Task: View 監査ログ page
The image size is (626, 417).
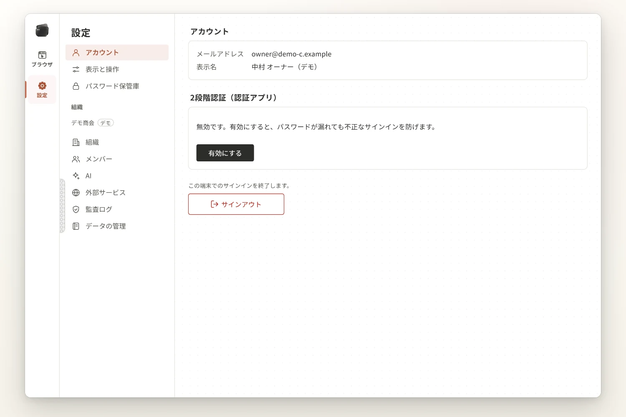Action: pyautogui.click(x=117, y=209)
